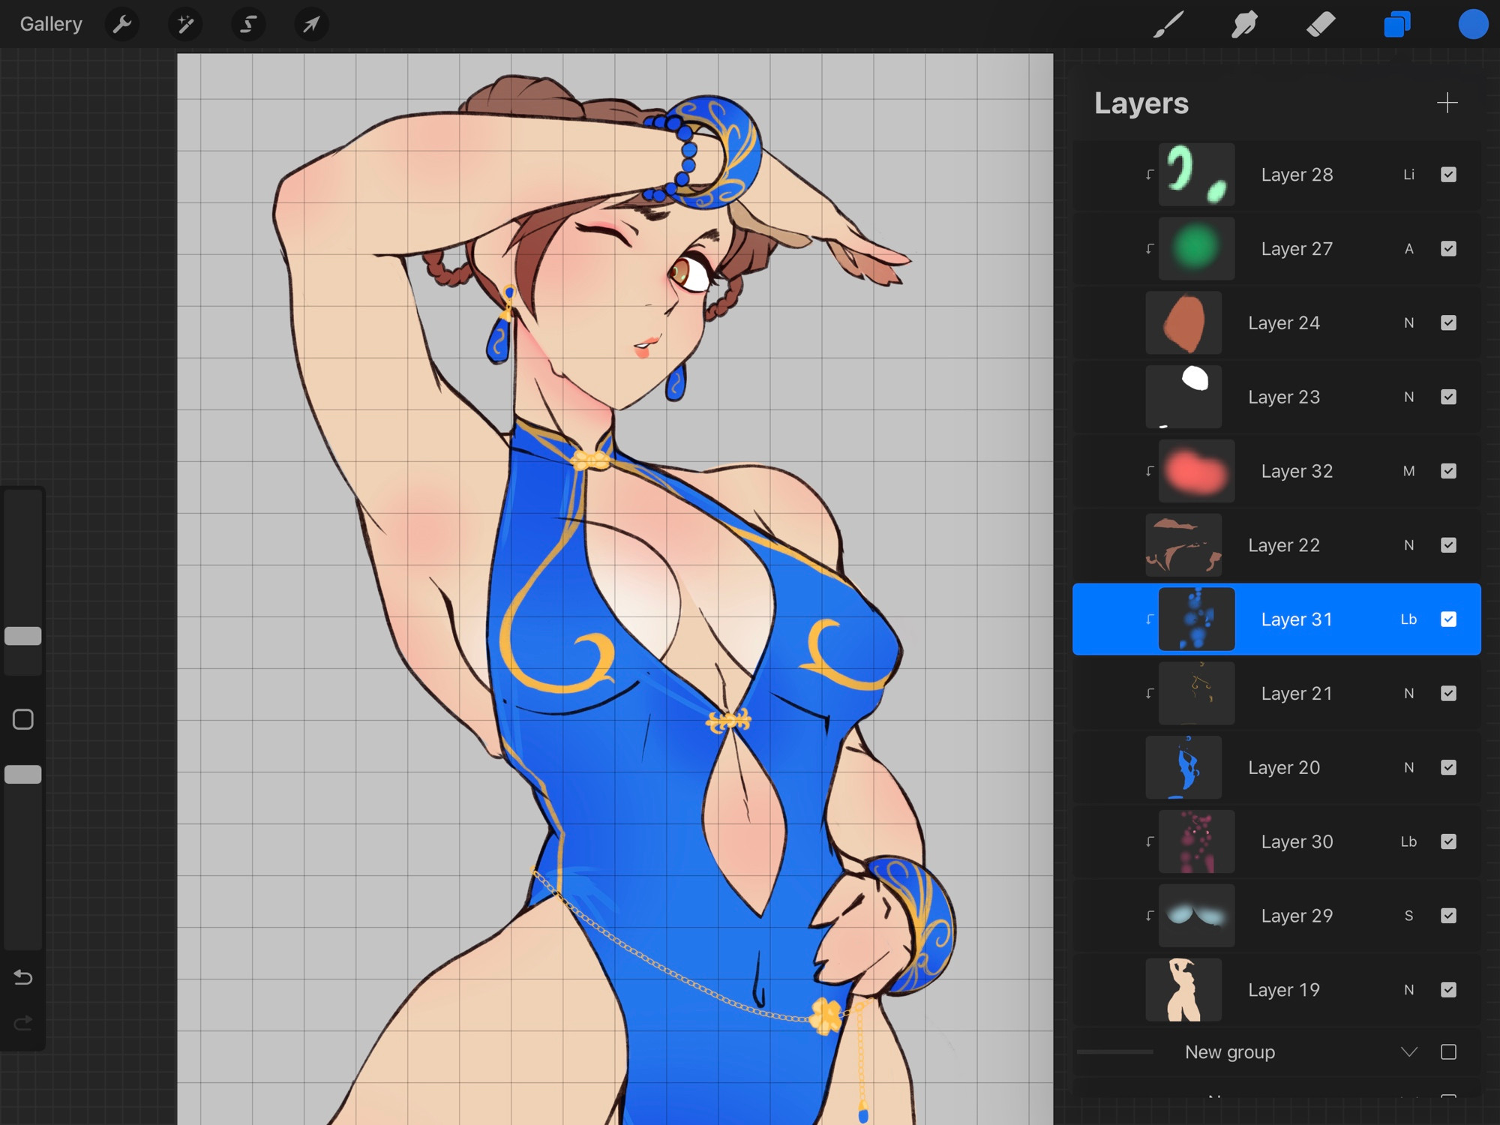The width and height of the screenshot is (1500, 1125).
Task: Tap the redo arrow
Action: (x=23, y=1023)
